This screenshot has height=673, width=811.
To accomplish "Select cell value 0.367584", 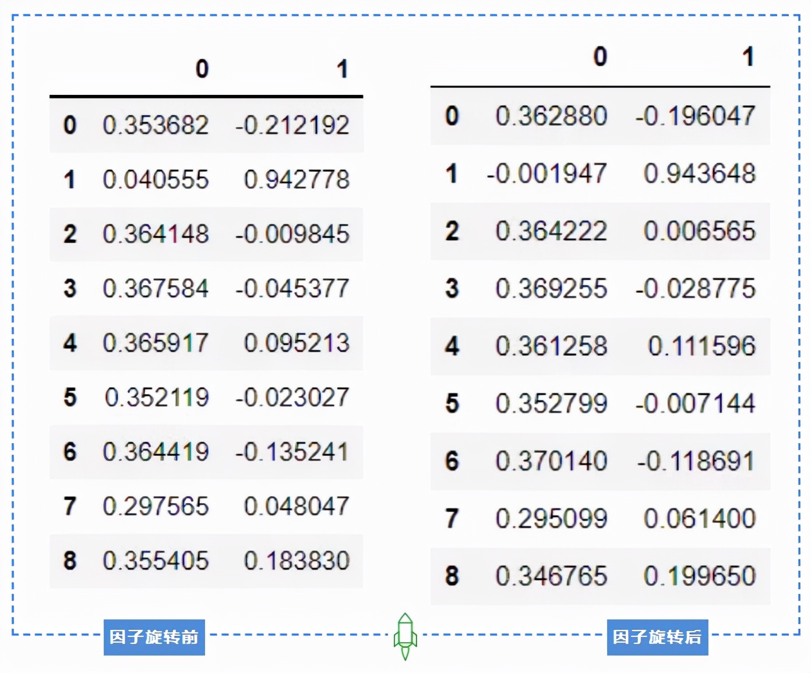I will (x=156, y=288).
